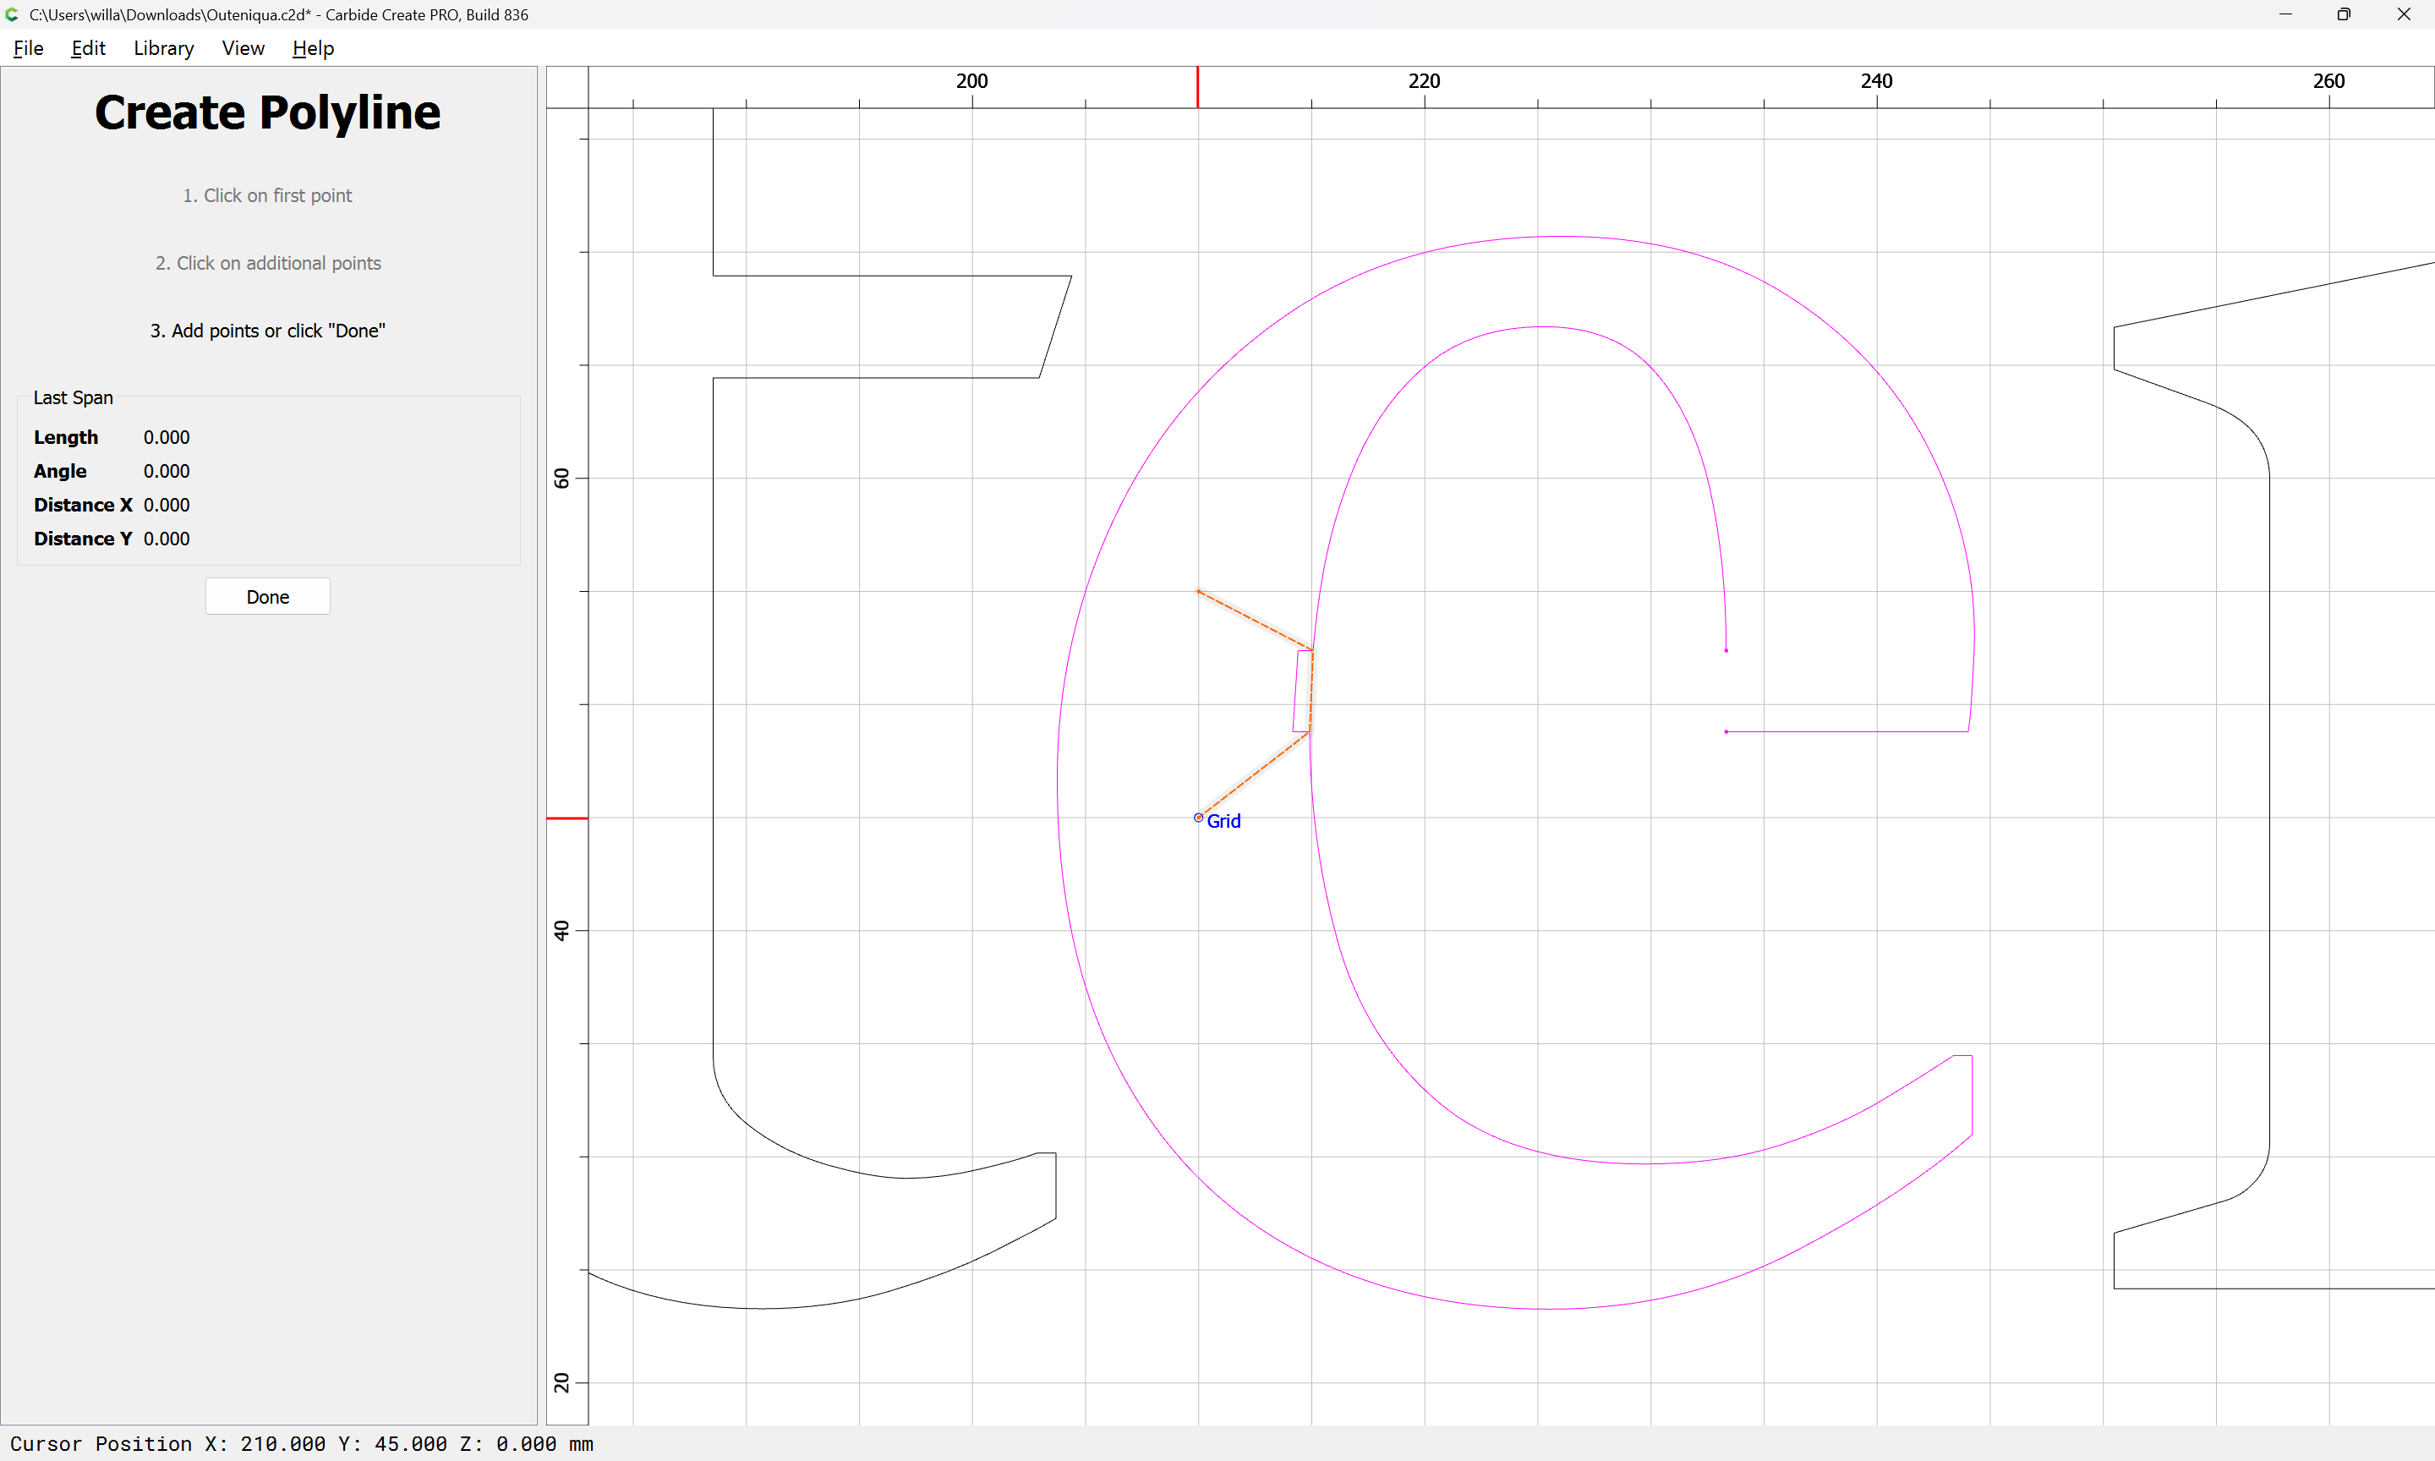This screenshot has height=1461, width=2435.
Task: Click the Carbide Create app icon in title bar
Action: (12, 14)
